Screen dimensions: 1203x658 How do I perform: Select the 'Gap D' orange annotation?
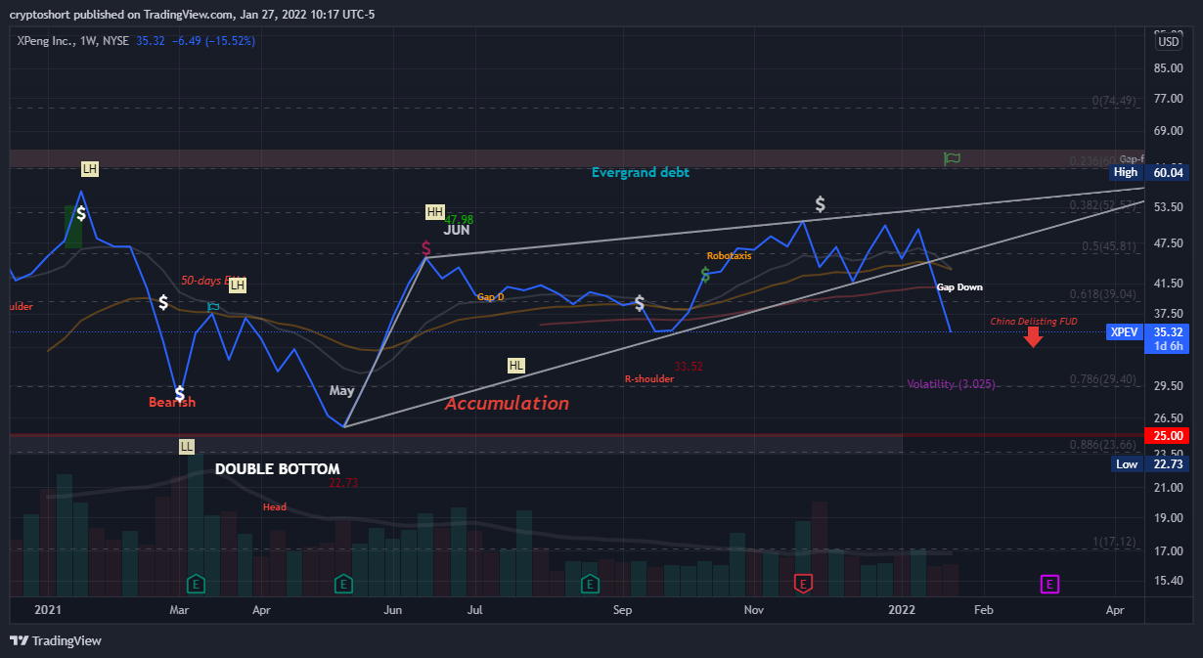pos(491,296)
